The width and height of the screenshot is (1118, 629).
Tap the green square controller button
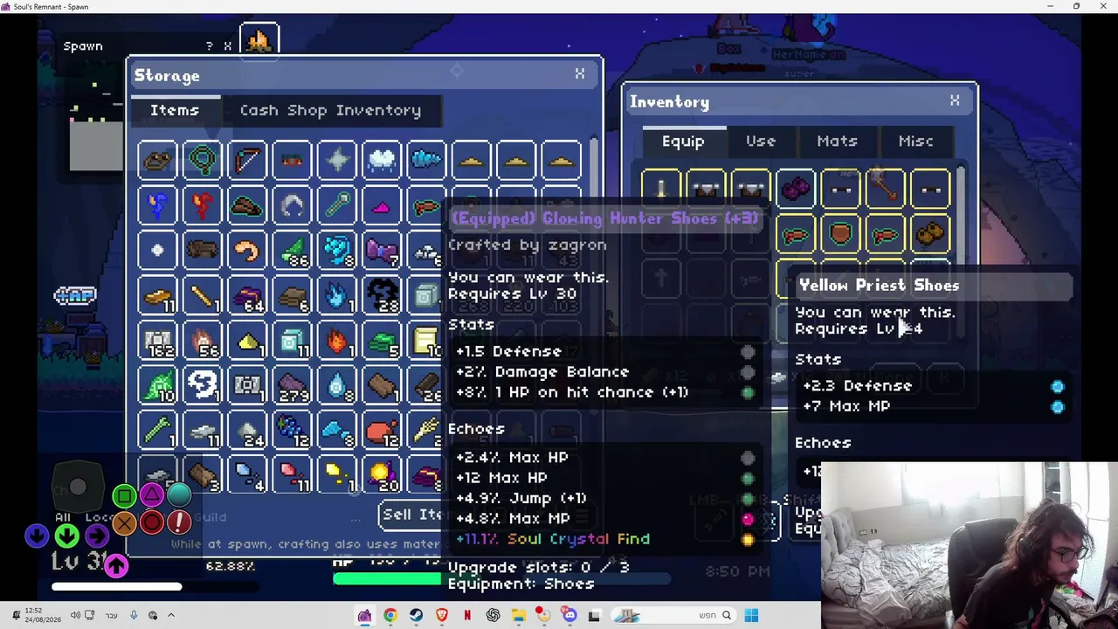pos(124,496)
